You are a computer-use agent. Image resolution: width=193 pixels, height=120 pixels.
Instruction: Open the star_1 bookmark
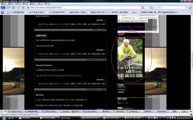point(133,12)
